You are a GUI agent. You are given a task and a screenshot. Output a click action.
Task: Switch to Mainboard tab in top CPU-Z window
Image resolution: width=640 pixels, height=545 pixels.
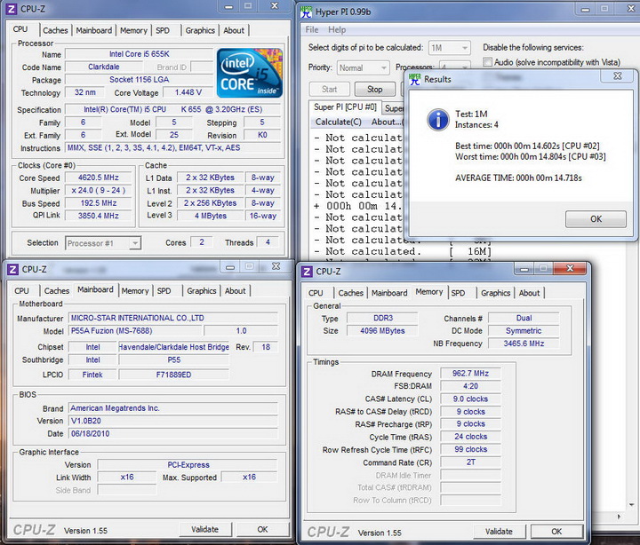(x=94, y=30)
